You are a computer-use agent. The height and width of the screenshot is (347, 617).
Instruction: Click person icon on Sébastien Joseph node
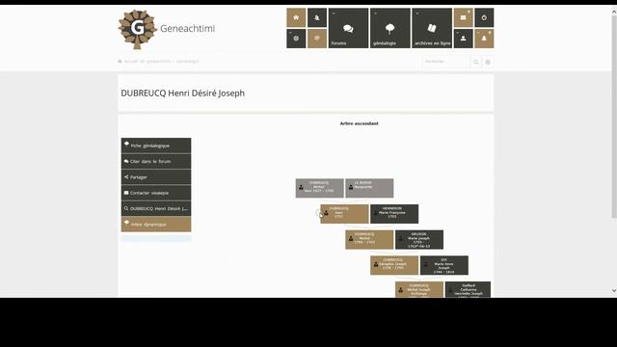pos(376,264)
